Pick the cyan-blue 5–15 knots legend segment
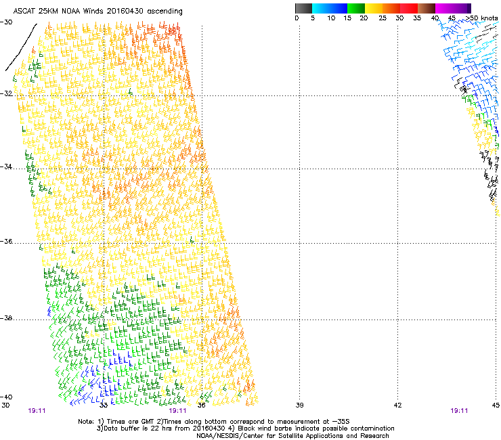 coord(330,8)
